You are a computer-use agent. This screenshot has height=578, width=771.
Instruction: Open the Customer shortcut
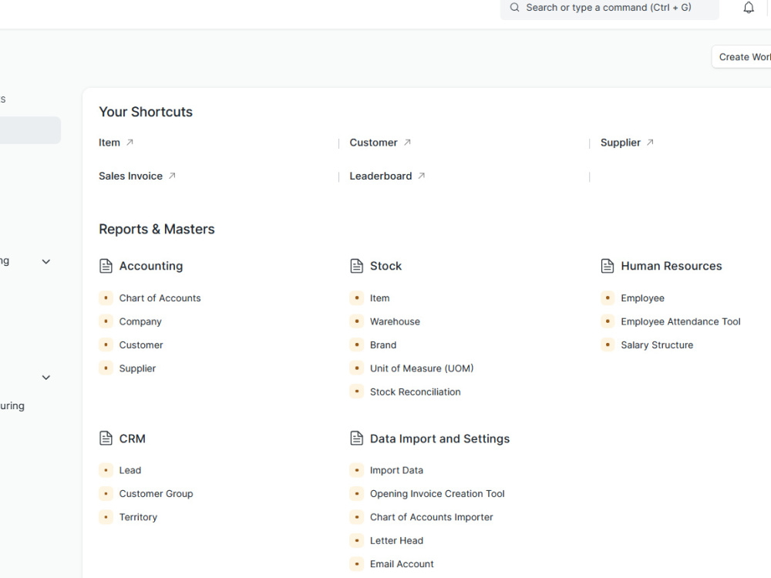tap(373, 143)
